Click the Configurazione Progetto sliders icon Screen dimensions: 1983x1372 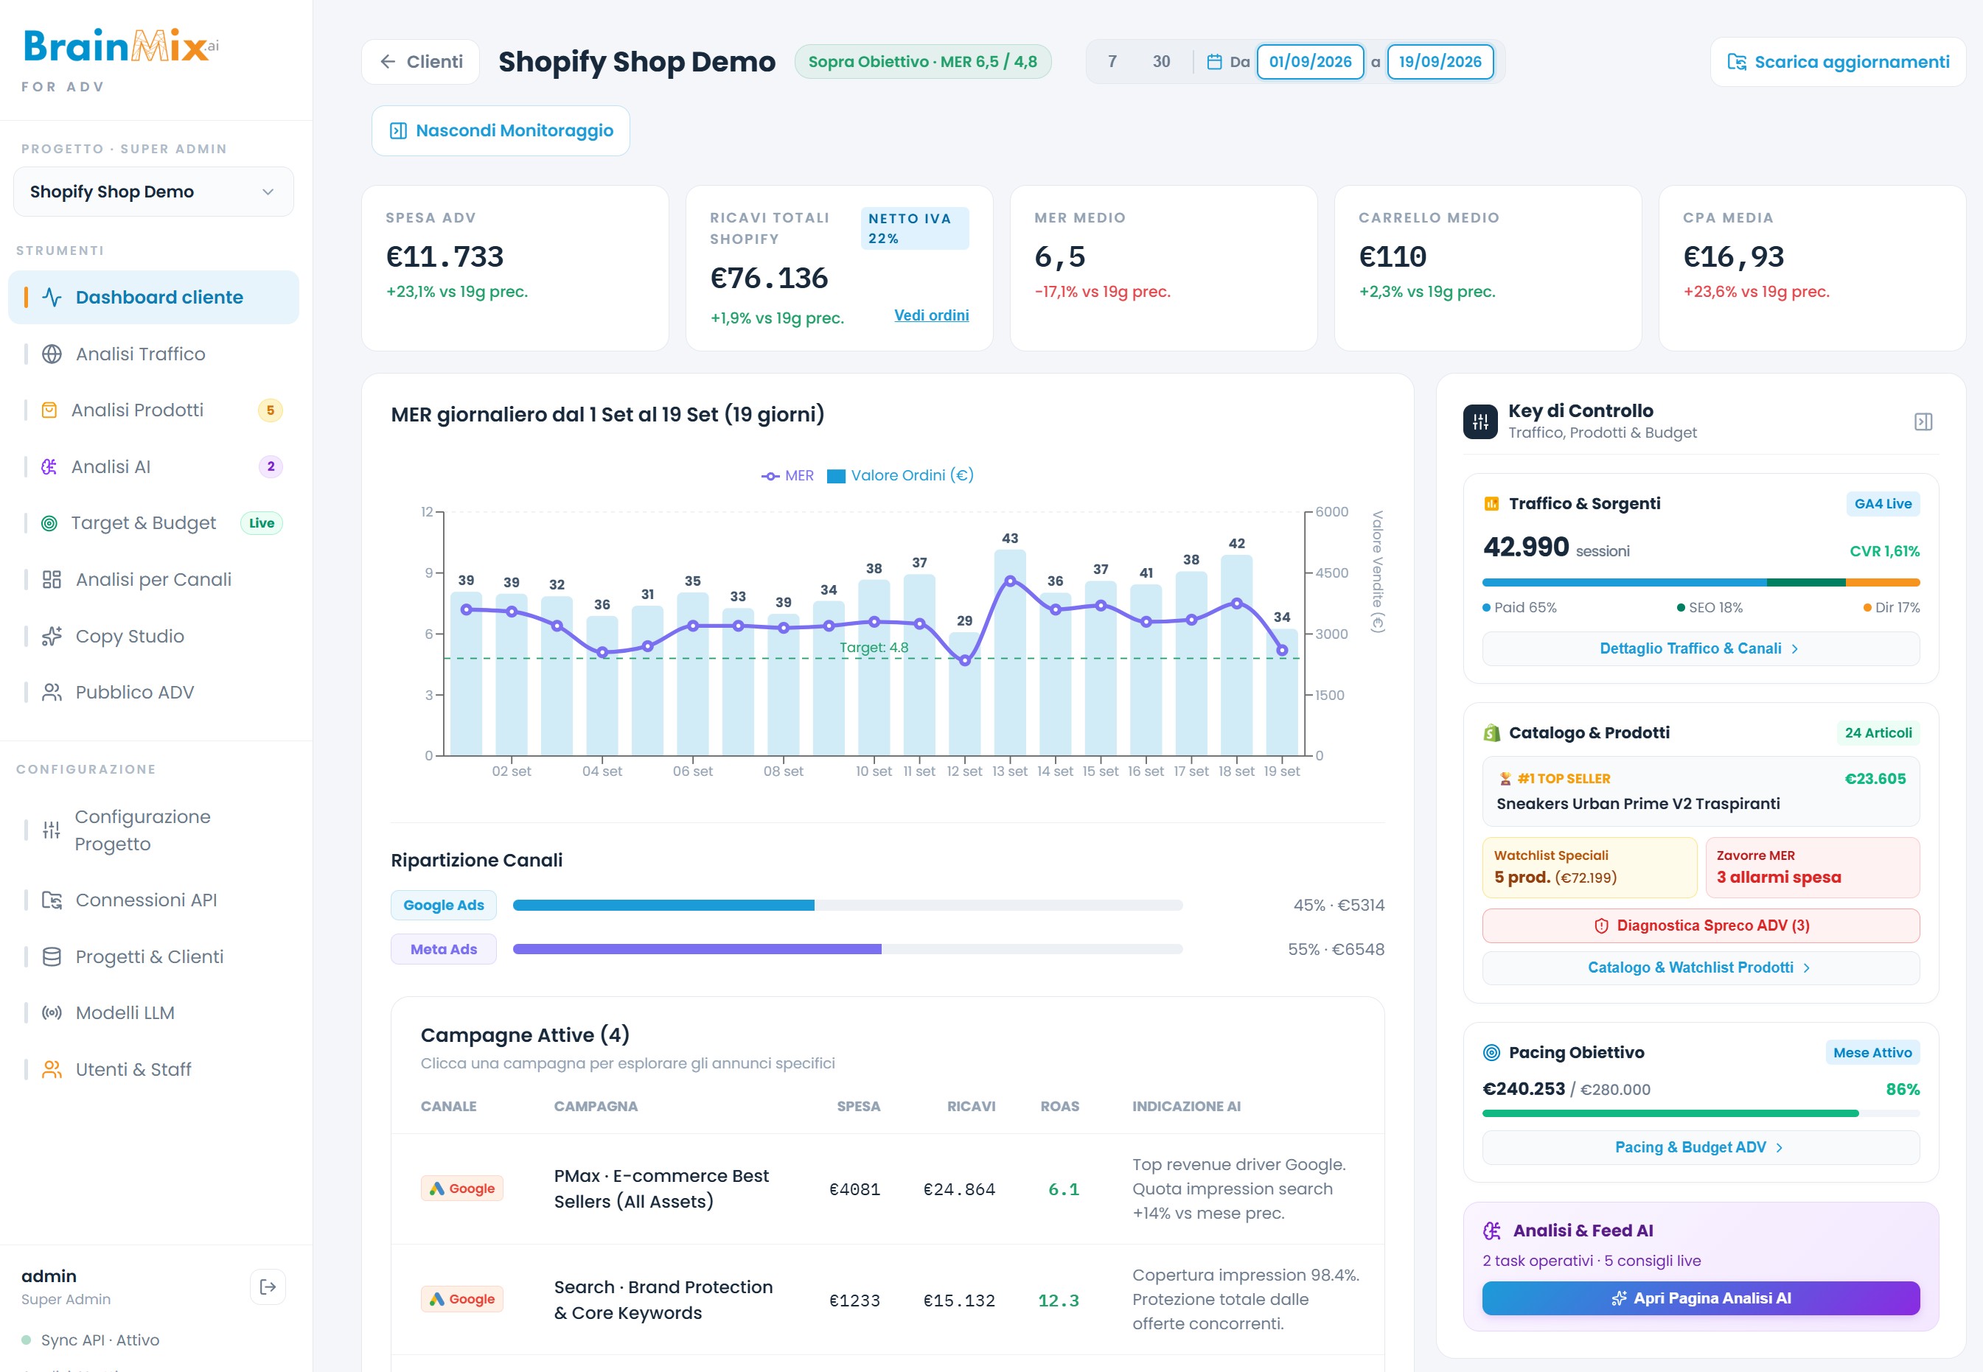pyautogui.click(x=52, y=830)
